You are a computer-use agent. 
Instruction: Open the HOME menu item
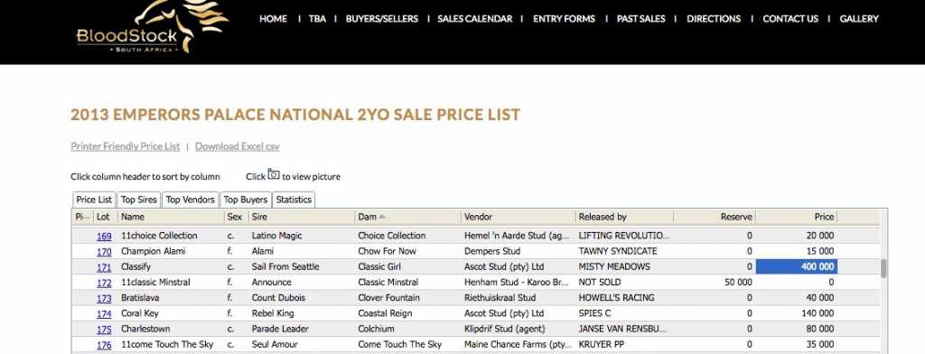pos(273,19)
